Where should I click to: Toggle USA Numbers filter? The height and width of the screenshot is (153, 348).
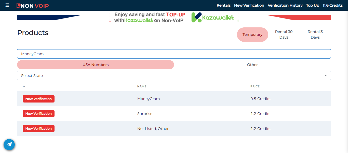(x=95, y=65)
